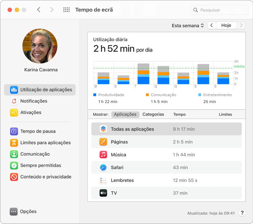253x224 pixels.
Task: Click the orange Comunicação legend swatch
Action: [147, 95]
